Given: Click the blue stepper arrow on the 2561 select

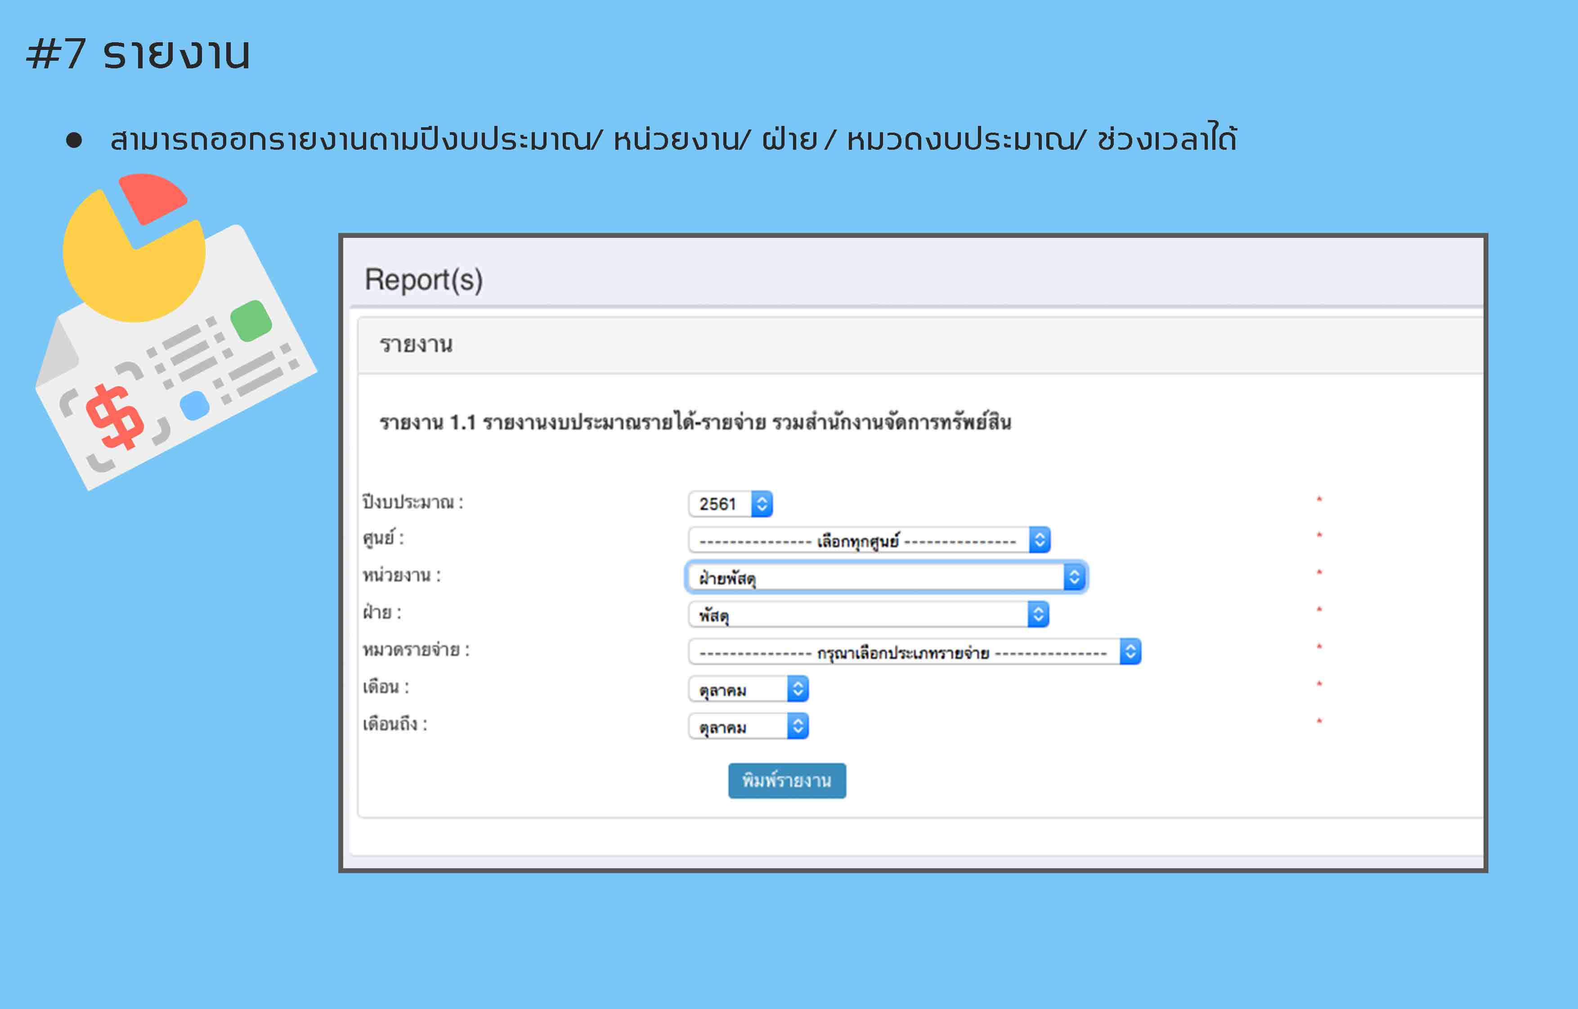Looking at the screenshot, I should (x=762, y=504).
